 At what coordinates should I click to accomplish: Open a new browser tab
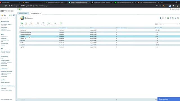(x=162, y=3)
